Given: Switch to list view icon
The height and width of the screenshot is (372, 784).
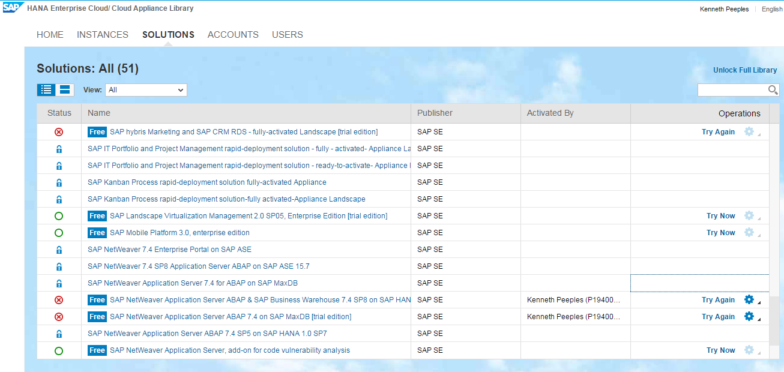Looking at the screenshot, I should (46, 90).
